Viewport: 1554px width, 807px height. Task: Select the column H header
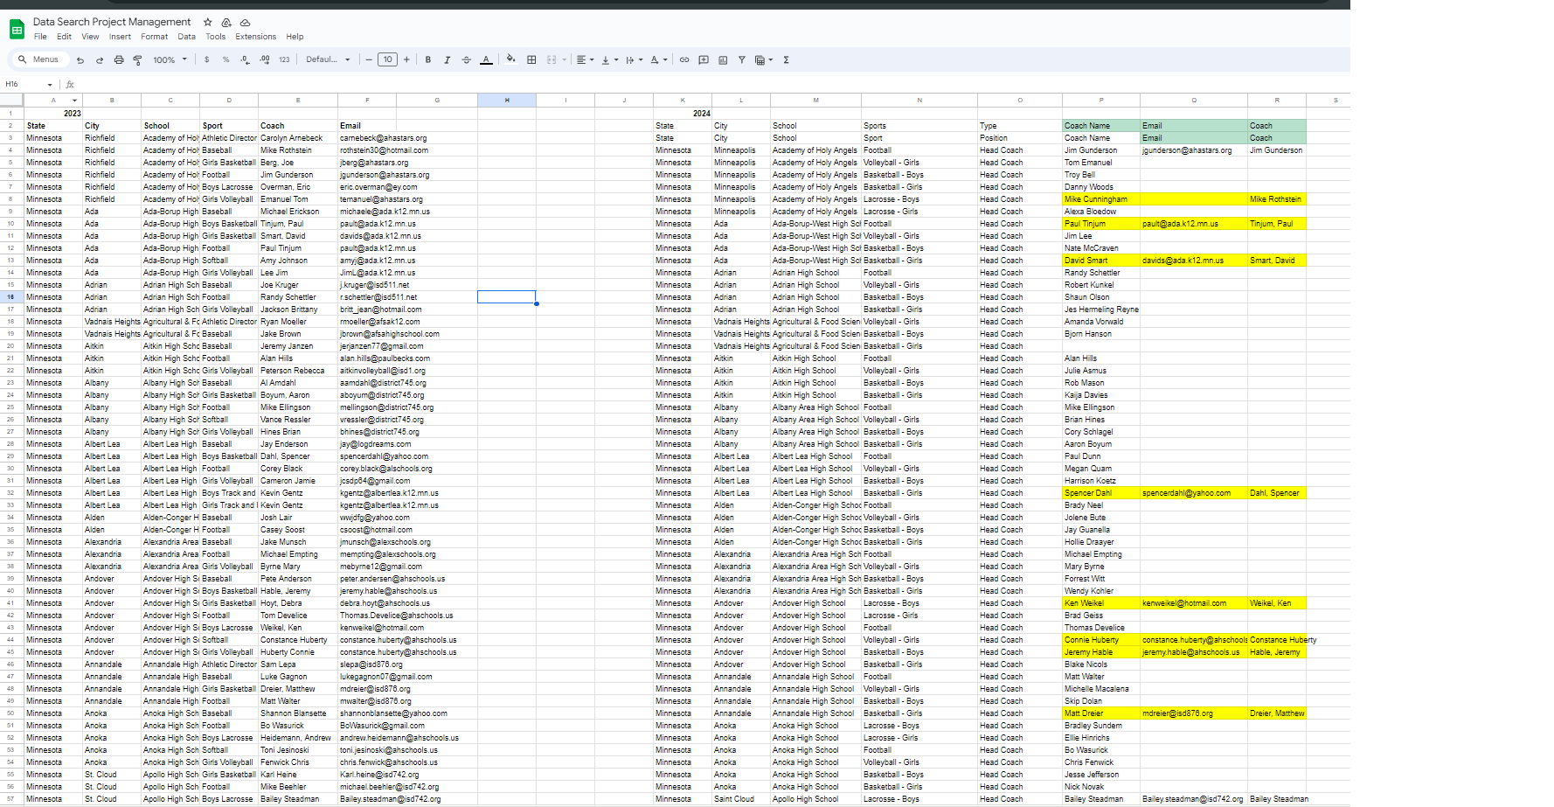(x=507, y=101)
